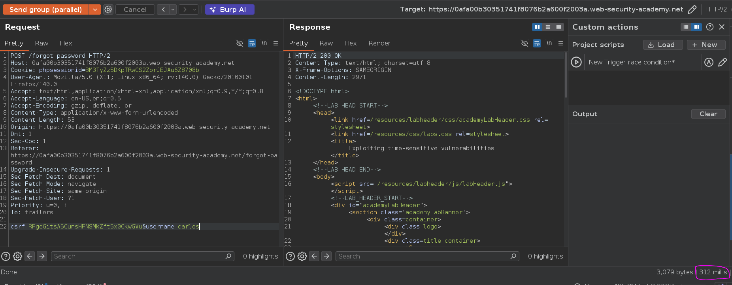Open Custom actions help icon

coord(710,27)
